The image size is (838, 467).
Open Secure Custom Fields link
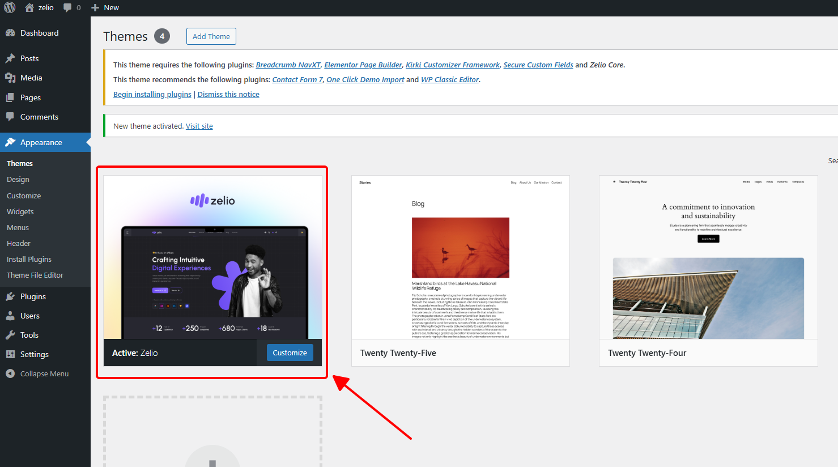pos(538,65)
